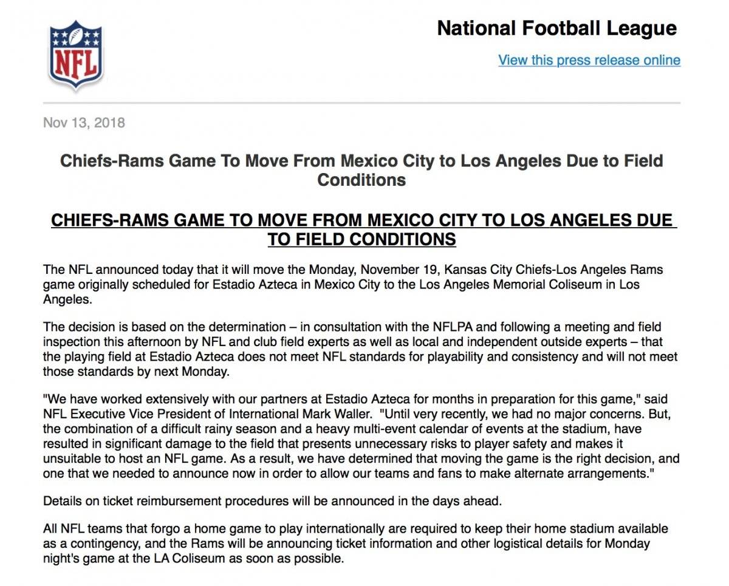Click the paragraph beginning All NFL teams that forgo
Viewport: 729px width, 586px height.
coord(355,543)
